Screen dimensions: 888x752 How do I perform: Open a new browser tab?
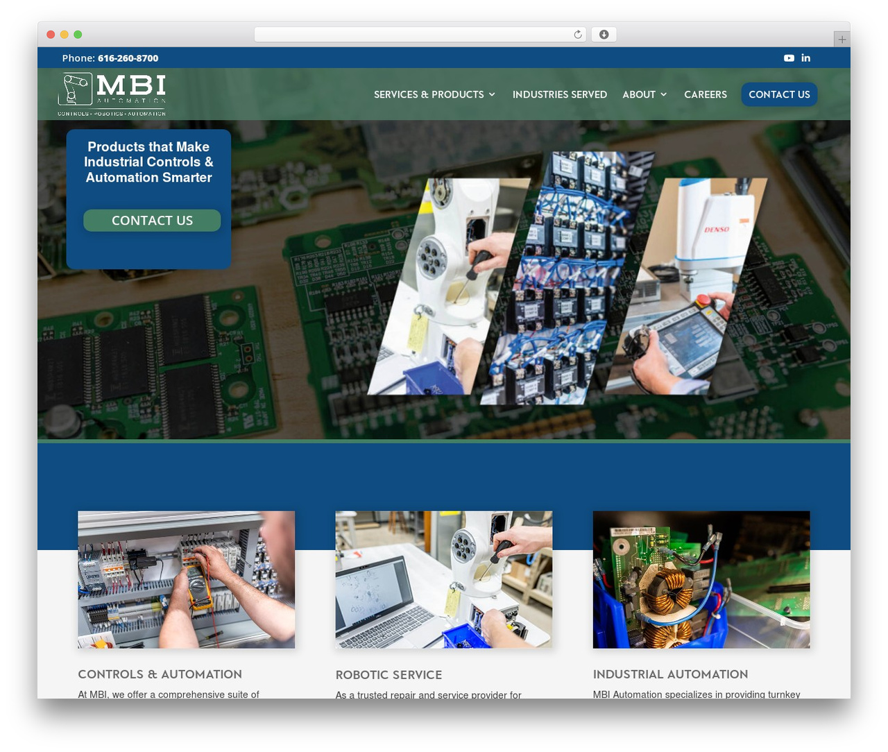[x=842, y=40]
